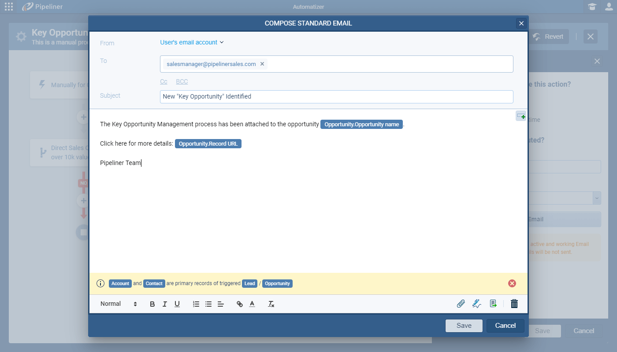The width and height of the screenshot is (617, 352).
Task: Click the Subject input field
Action: point(336,96)
